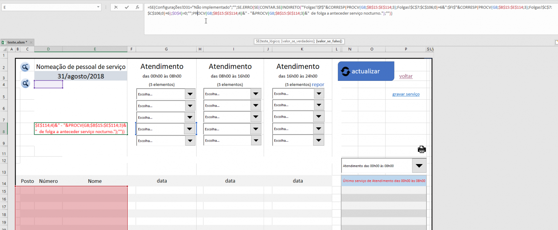Click the printer icon
Image resolution: width=558 pixels, height=230 pixels.
[x=422, y=149]
